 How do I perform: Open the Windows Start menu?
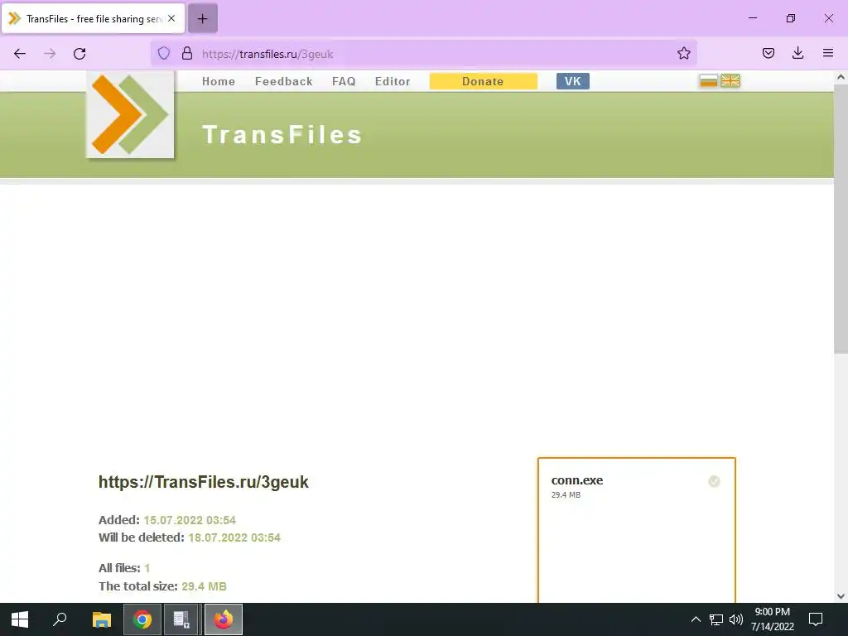point(20,619)
